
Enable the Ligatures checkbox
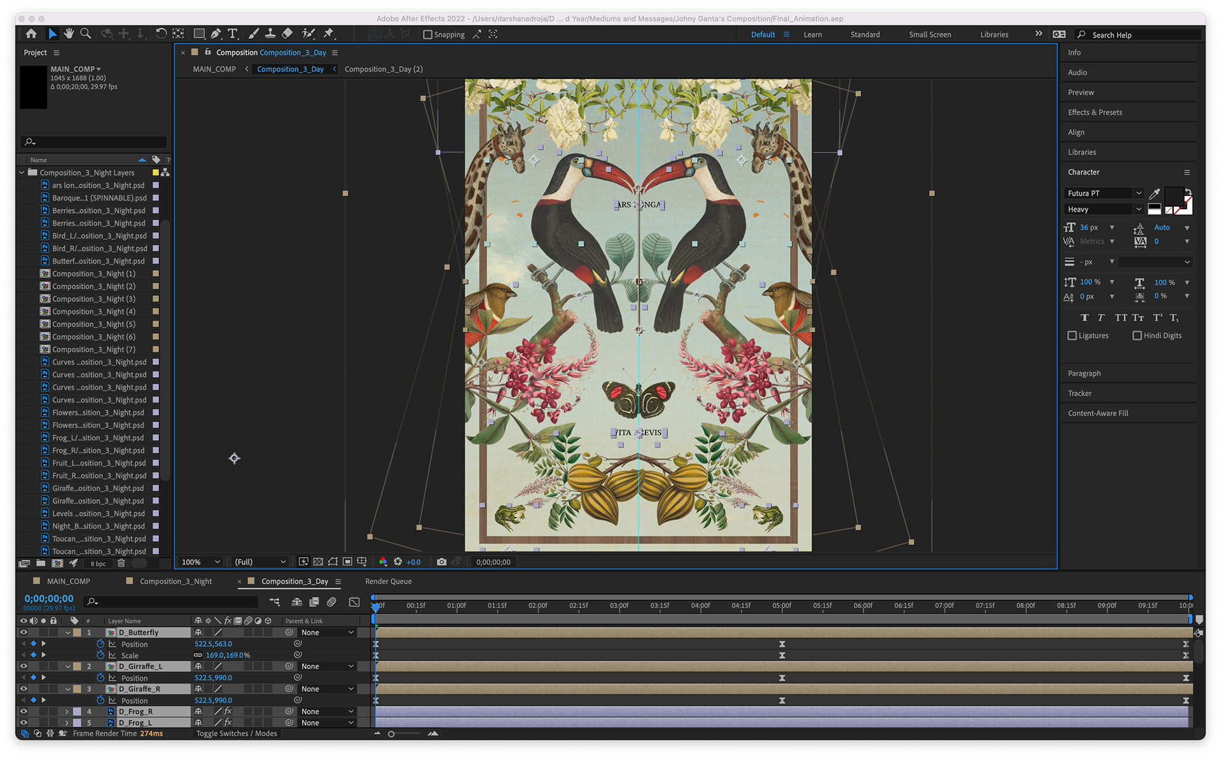[x=1072, y=336]
